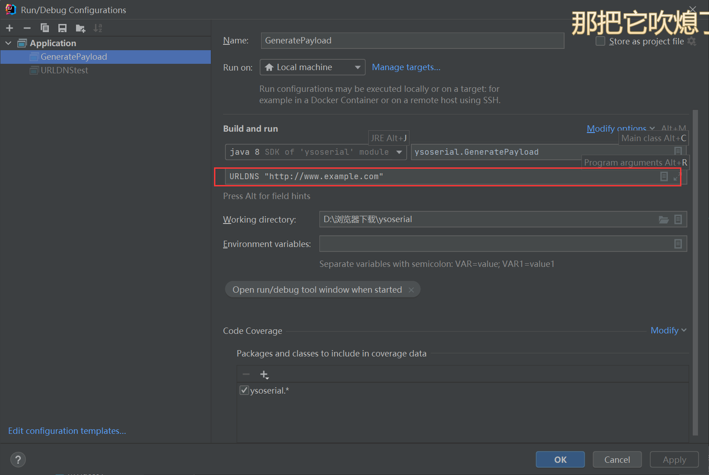This screenshot has height=475, width=709.
Task: Click inside the Name input field
Action: click(x=412, y=41)
